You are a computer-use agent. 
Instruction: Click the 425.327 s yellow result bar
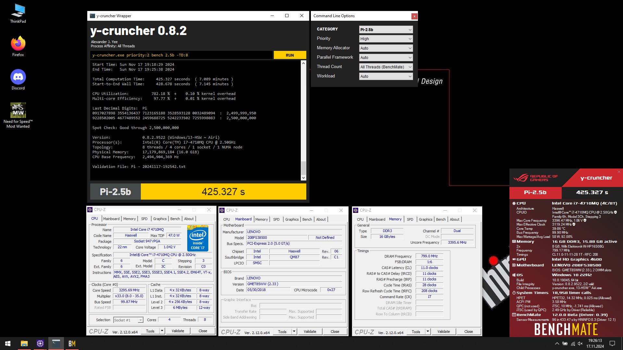[x=223, y=192]
